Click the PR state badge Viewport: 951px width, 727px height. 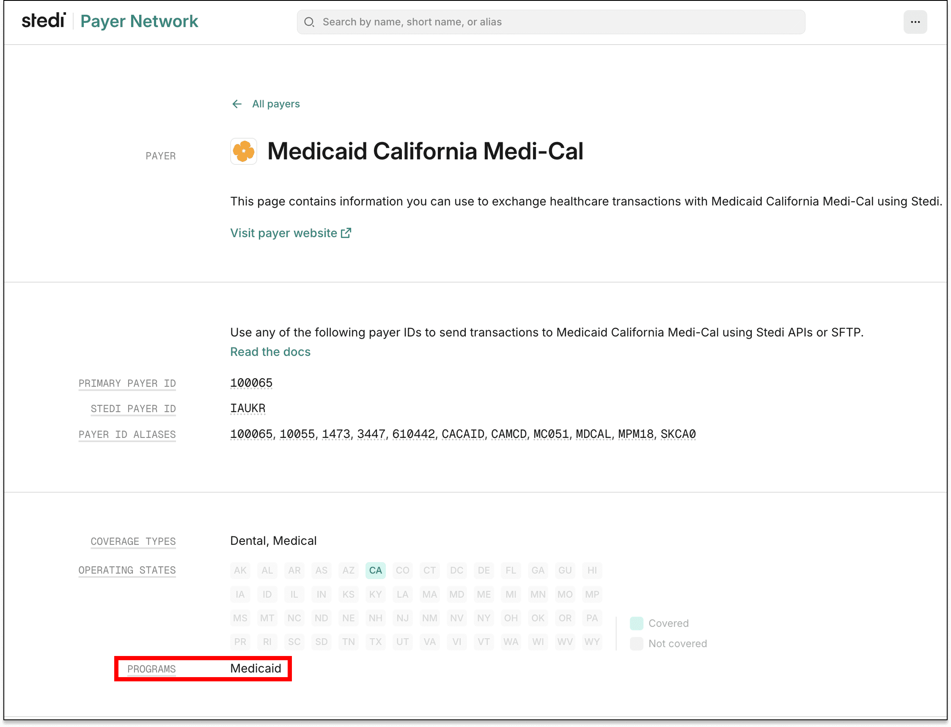240,642
